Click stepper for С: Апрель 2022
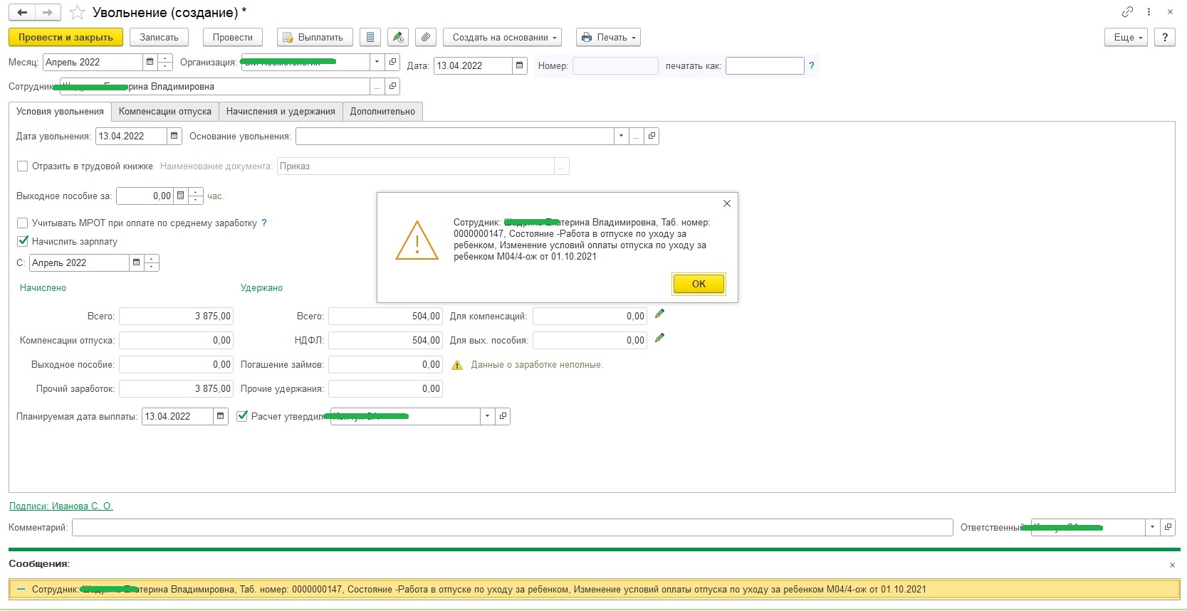Image resolution: width=1187 pixels, height=611 pixels. [x=152, y=262]
